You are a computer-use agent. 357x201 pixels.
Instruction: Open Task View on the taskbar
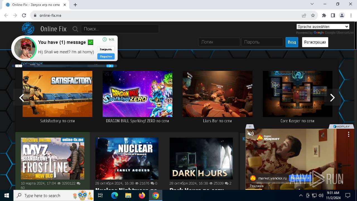click(101, 195)
